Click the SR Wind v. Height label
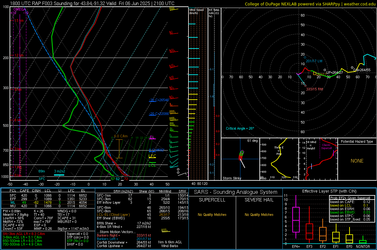The height and width of the screenshot is (250, 377). [x=311, y=145]
